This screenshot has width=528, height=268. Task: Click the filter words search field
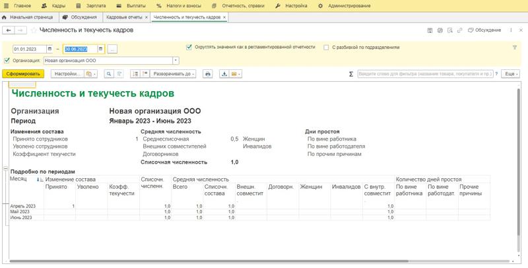[x=425, y=74]
